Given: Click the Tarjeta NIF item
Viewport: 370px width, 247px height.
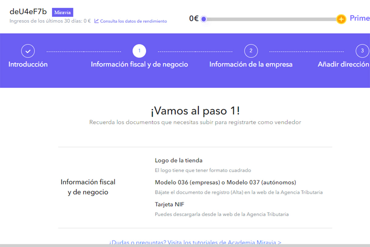Looking at the screenshot, I should pyautogui.click(x=170, y=204).
